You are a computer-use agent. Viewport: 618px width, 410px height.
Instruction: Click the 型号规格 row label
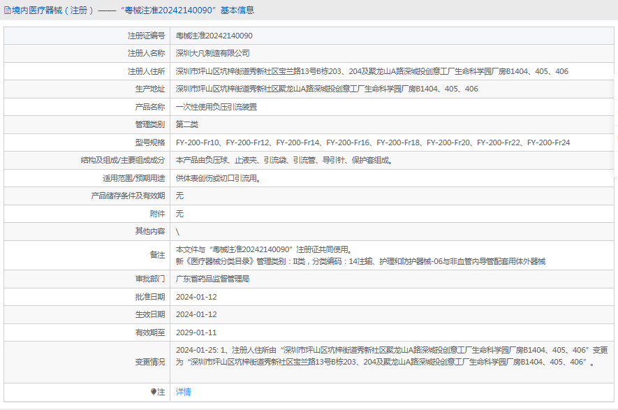point(150,142)
